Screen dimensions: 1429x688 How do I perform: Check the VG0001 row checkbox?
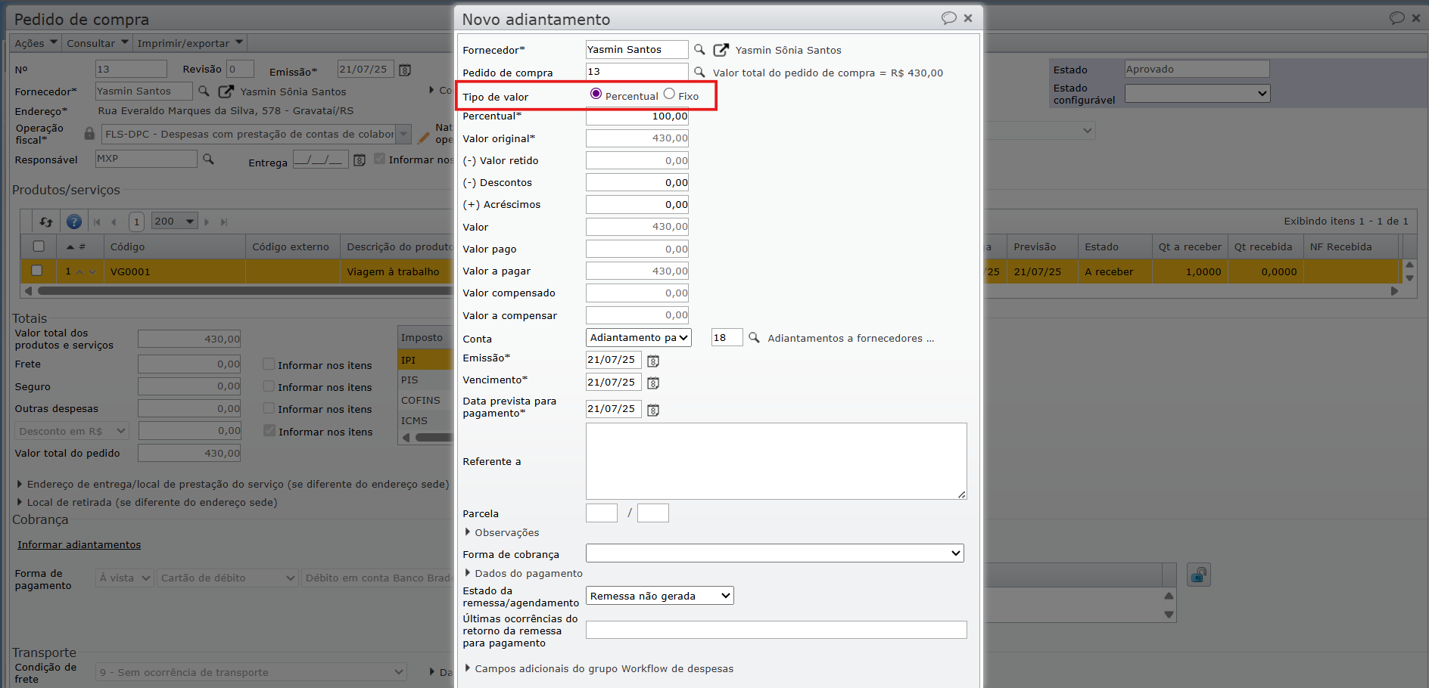click(x=36, y=271)
